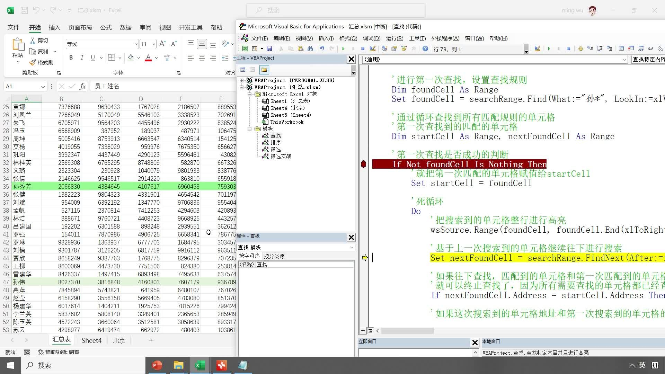Switch to 按分类序 properties tab

(x=274, y=256)
